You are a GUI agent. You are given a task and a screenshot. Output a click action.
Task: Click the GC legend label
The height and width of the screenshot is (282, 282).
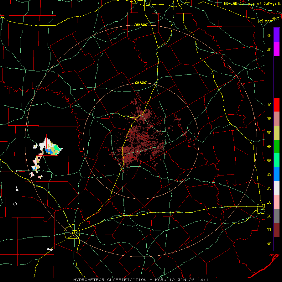coord(269,216)
